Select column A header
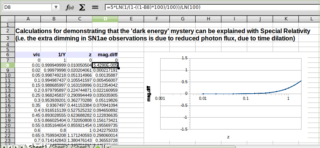The height and width of the screenshot is (148, 320). pyautogui.click(x=28, y=19)
